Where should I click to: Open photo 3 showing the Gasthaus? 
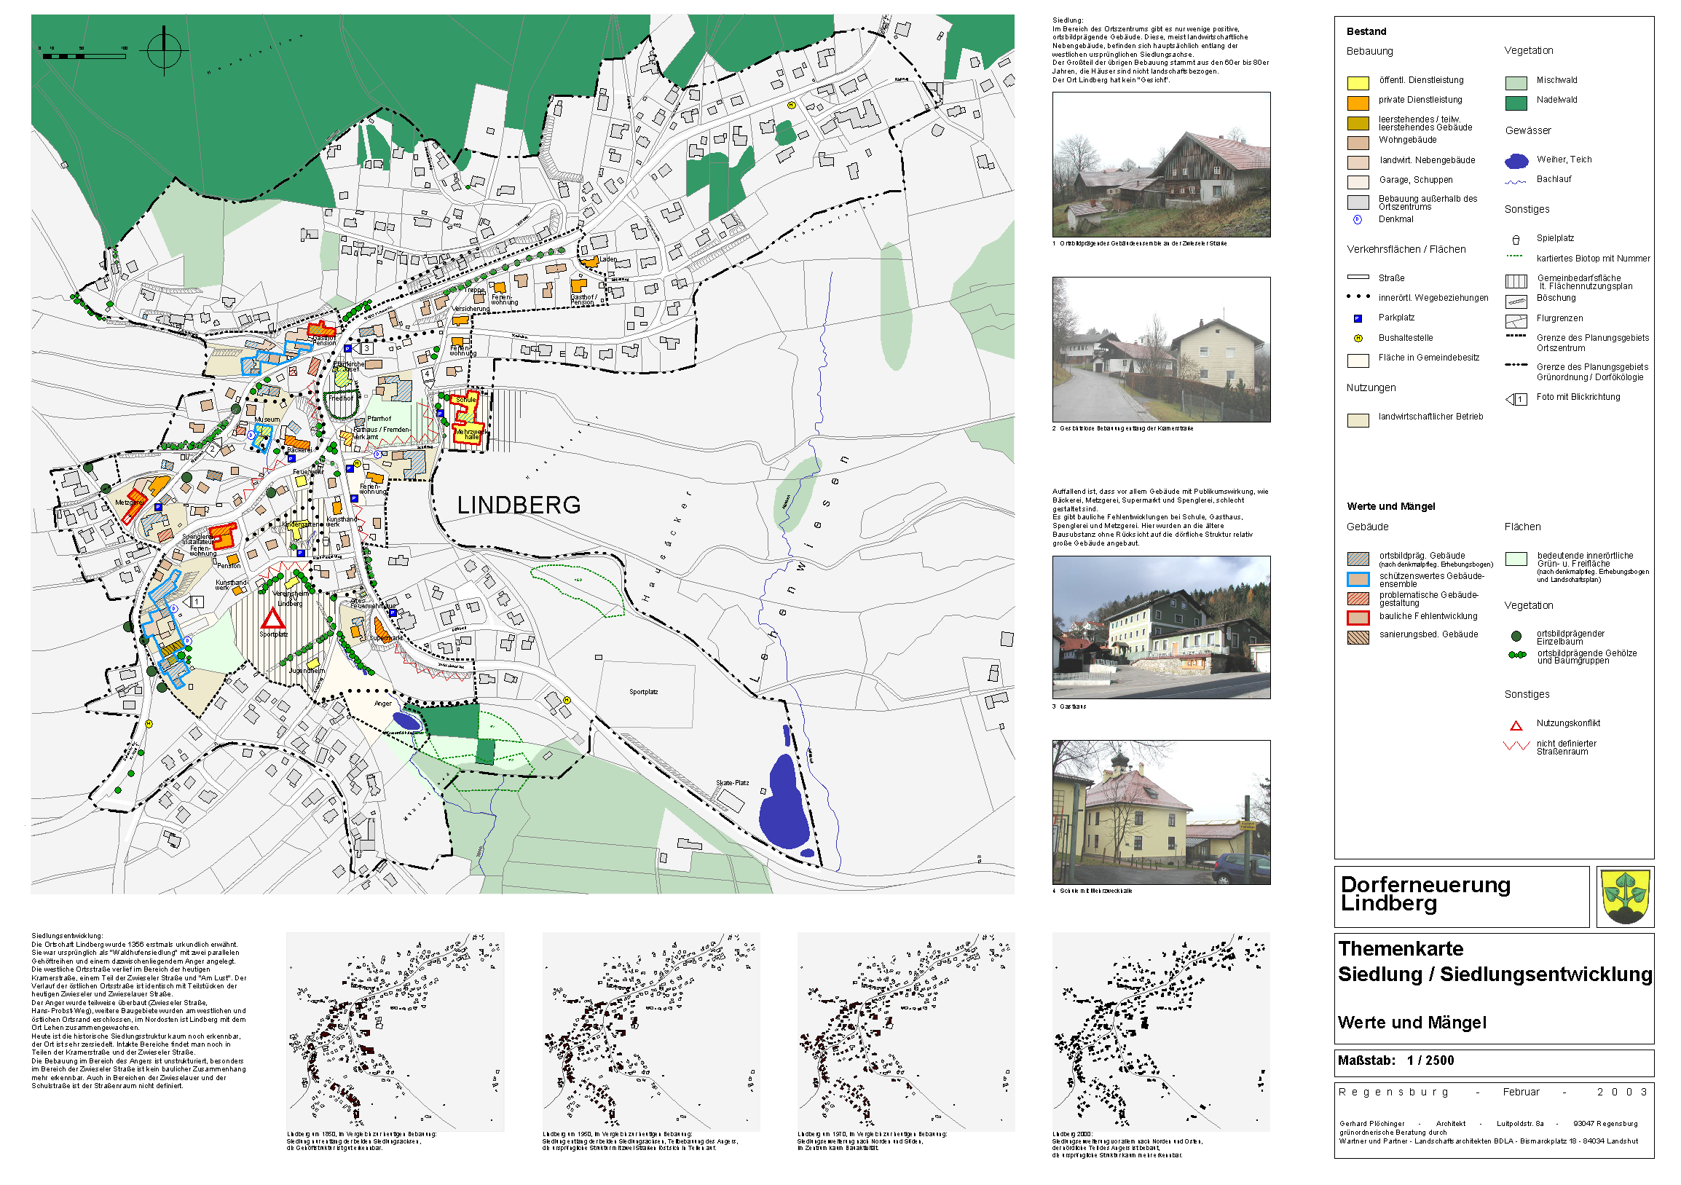tap(1161, 626)
